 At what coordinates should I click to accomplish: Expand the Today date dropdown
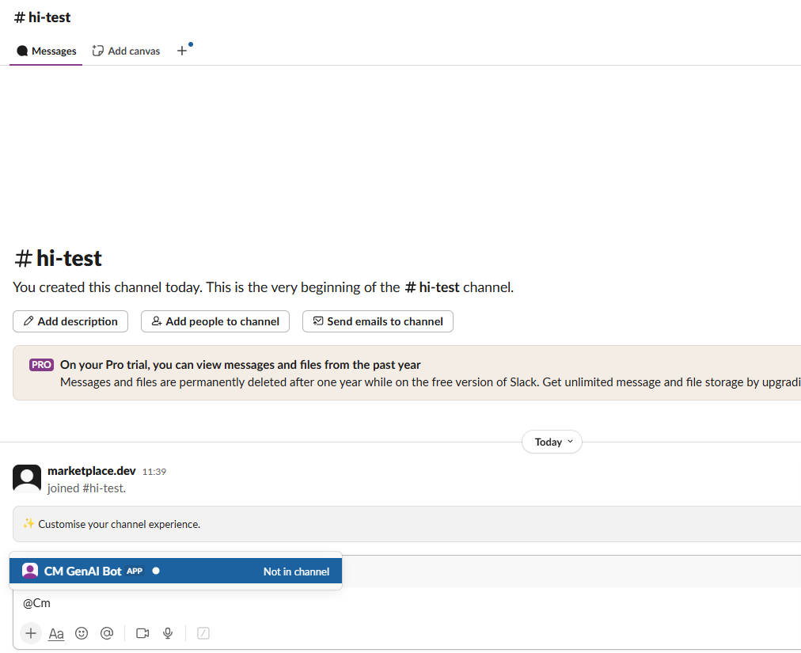(552, 442)
